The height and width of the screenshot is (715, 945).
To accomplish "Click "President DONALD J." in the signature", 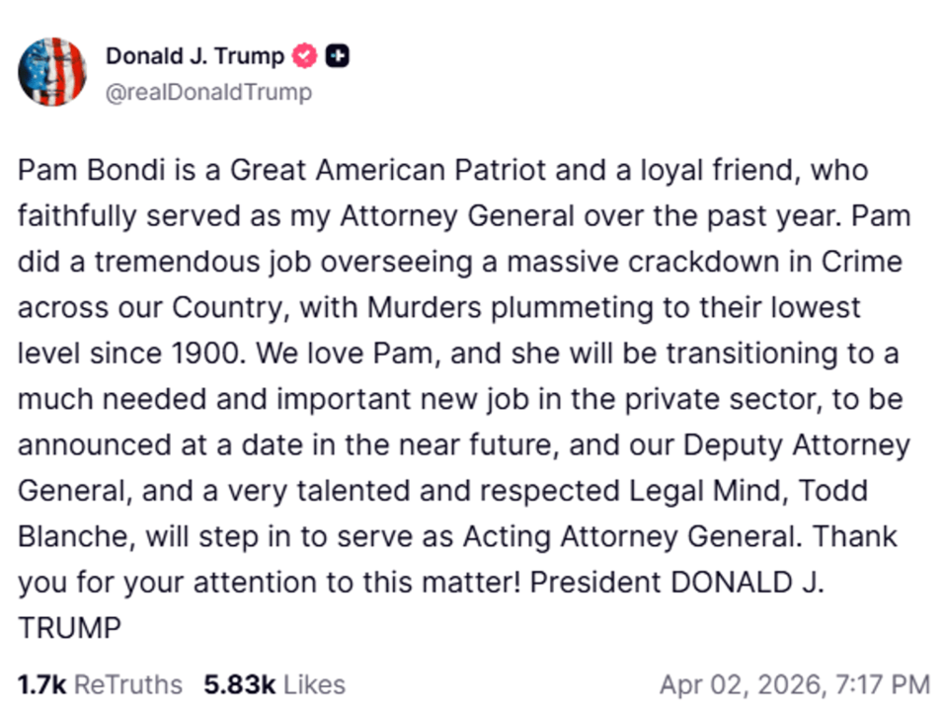I will click(677, 583).
